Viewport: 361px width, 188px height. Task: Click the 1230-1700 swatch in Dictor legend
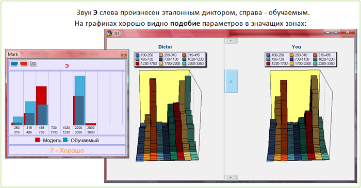pyautogui.click(x=138, y=63)
